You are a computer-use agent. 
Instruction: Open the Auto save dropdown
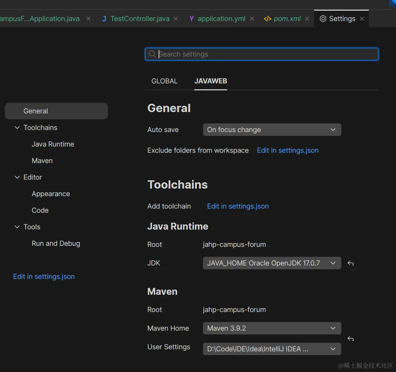pyautogui.click(x=271, y=130)
